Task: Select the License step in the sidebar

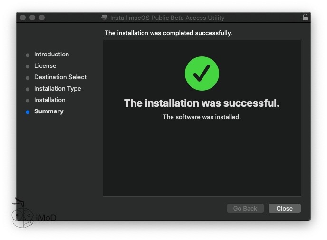Action: 45,66
